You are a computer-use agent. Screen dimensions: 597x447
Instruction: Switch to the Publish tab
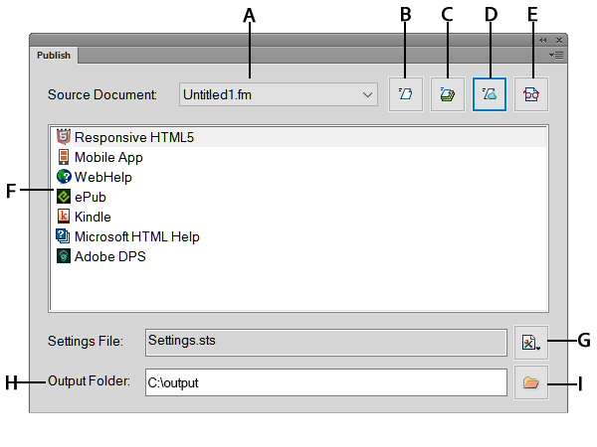(54, 56)
